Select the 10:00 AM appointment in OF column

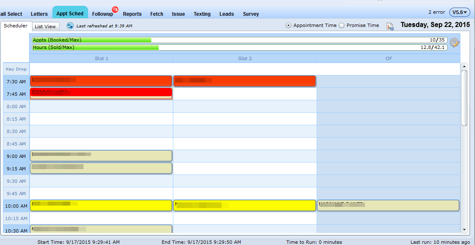tap(388, 206)
